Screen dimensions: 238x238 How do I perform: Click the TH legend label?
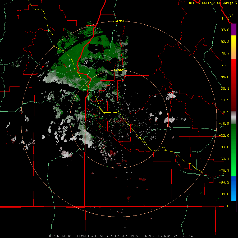point(227,206)
